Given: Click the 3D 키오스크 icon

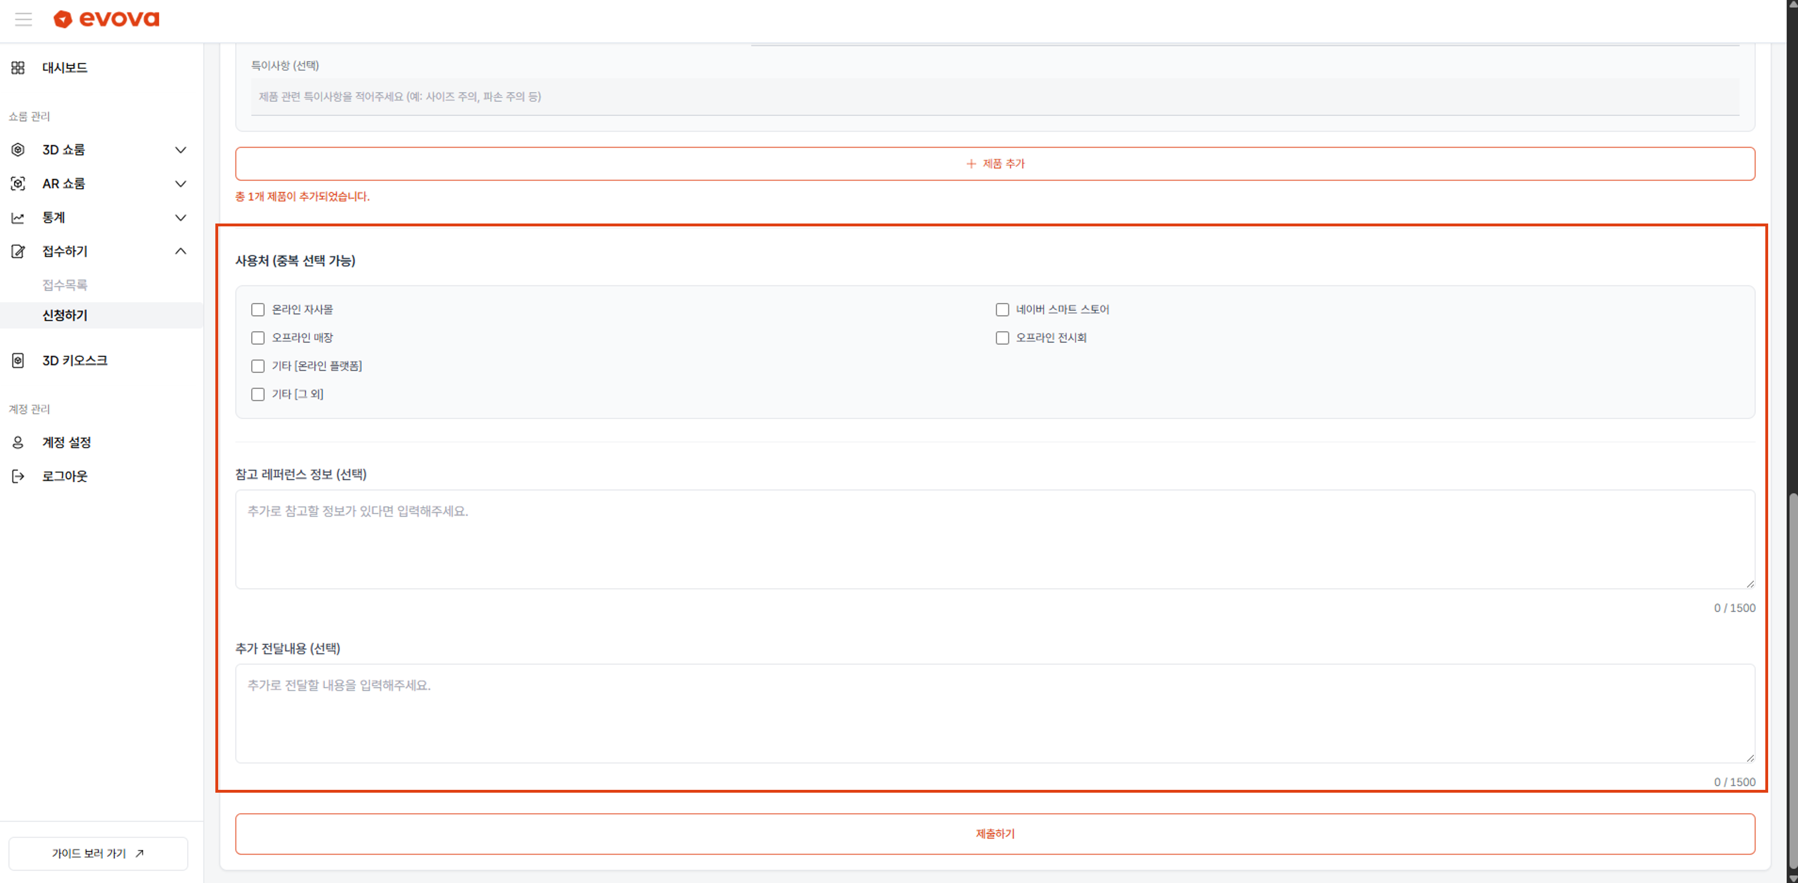Looking at the screenshot, I should (x=18, y=360).
